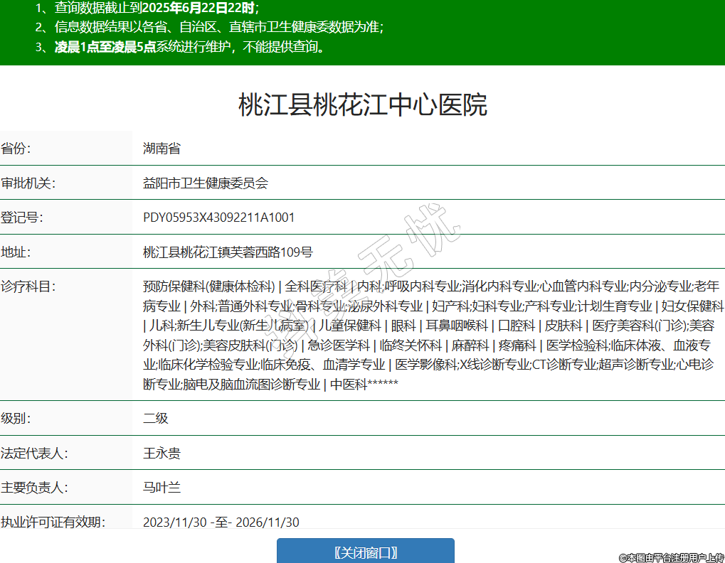The width and height of the screenshot is (725, 563).
Task: Click 预防保健科(健康体检科) in the departments list
Action: pyautogui.click(x=209, y=286)
